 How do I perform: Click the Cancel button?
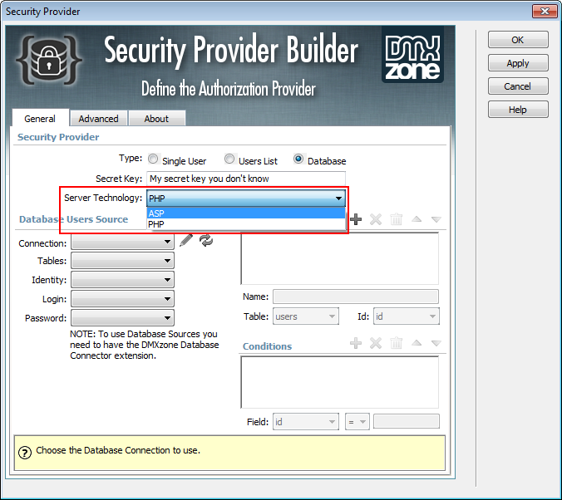tap(518, 86)
